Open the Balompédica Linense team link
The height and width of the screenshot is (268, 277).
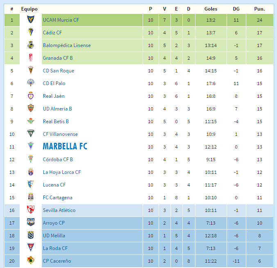(x=67, y=45)
